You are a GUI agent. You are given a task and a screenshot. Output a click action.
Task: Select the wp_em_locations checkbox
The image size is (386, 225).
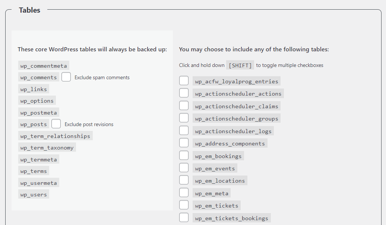pyautogui.click(x=184, y=180)
